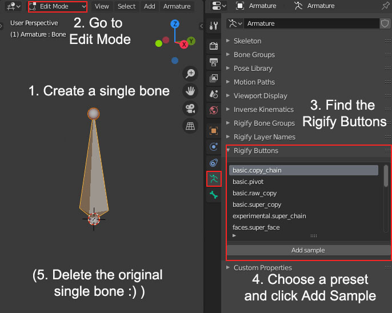Screen dimensions: 392x313
Task: Click the Armature object breadcrumb in header
Action: pyautogui.click(x=256, y=6)
